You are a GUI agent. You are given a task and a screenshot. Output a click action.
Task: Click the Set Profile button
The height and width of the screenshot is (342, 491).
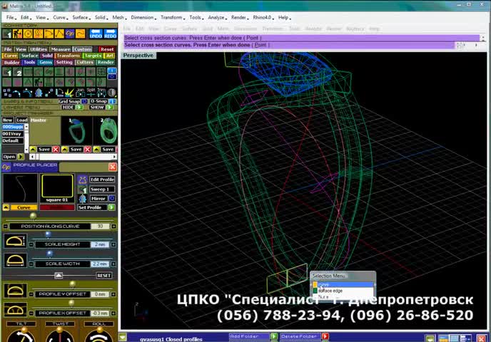click(x=92, y=207)
